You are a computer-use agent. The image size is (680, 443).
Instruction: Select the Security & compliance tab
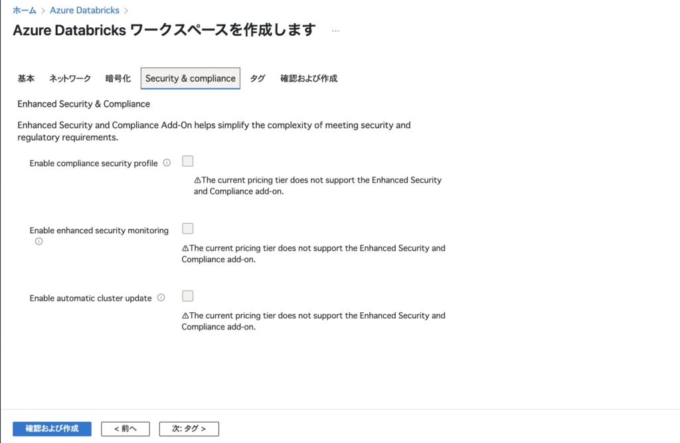[x=191, y=78]
